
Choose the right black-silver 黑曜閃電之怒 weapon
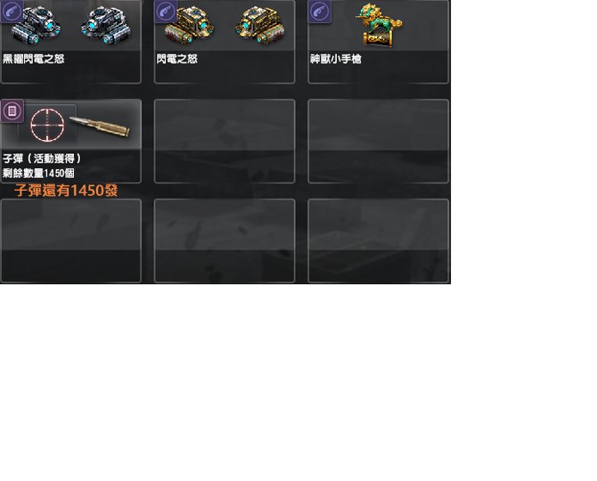click(x=106, y=25)
